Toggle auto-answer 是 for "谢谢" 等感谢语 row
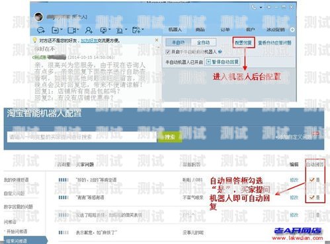Image resolution: width=330 pixels, height=244 pixels. [x=311, y=197]
